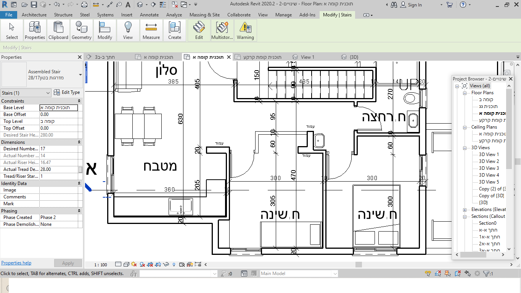Collapse the Identity Data section in Properties

pyautogui.click(x=79, y=184)
